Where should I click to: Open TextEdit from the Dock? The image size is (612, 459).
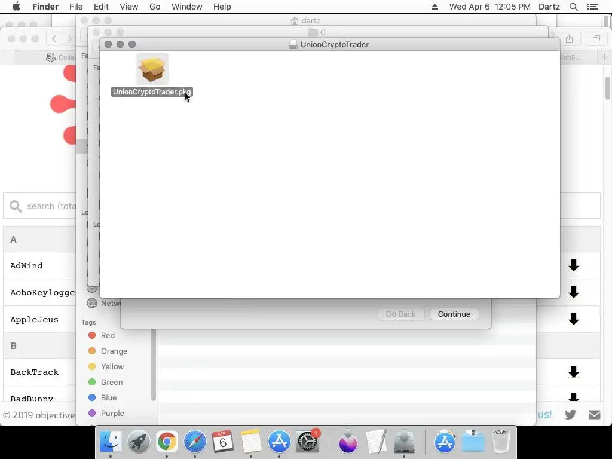coord(377,442)
